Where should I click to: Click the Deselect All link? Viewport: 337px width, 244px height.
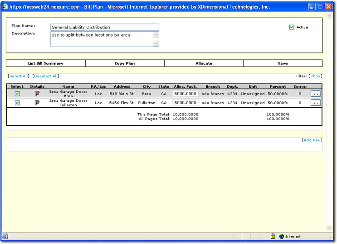(x=46, y=76)
